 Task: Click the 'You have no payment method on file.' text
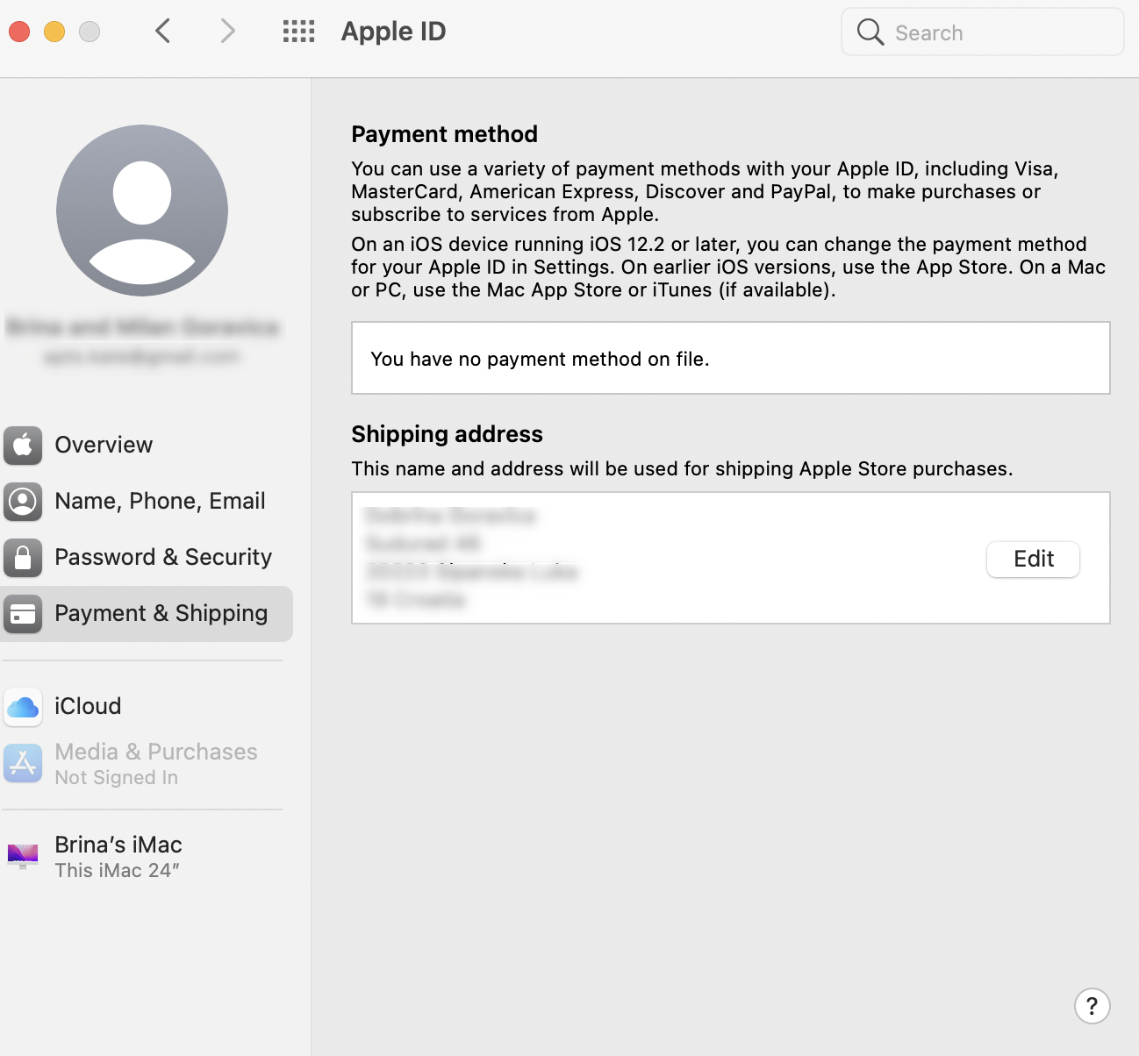[540, 359]
